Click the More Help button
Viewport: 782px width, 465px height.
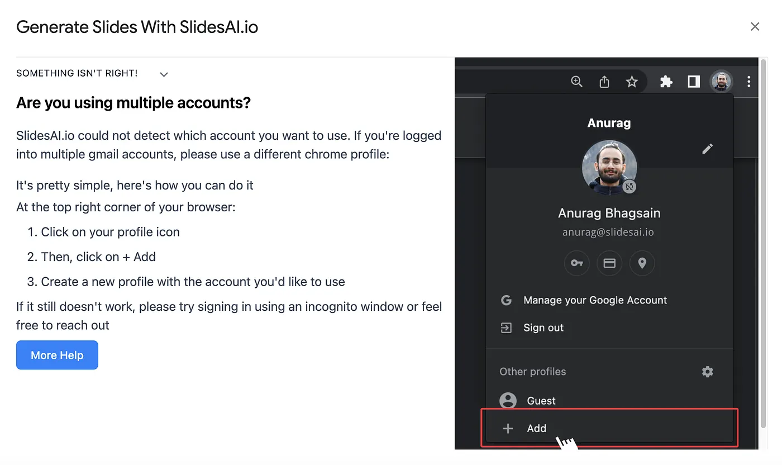point(57,355)
